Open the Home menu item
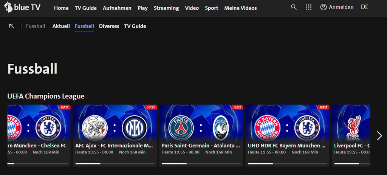Screen dimensions: 387x175 tap(61, 8)
